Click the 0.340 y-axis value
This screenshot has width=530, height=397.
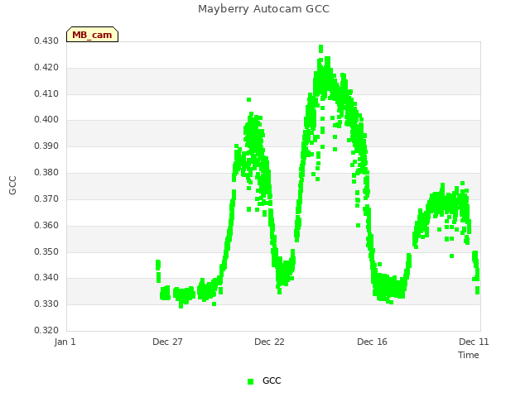[x=46, y=278]
